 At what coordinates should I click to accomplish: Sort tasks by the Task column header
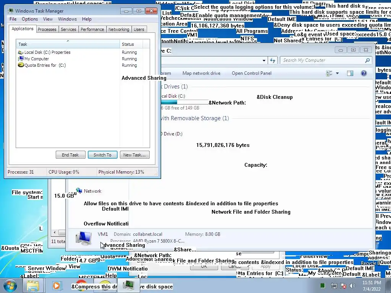pos(68,44)
